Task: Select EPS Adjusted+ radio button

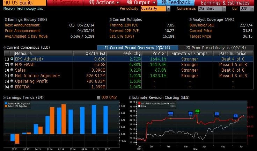Action: (12, 59)
